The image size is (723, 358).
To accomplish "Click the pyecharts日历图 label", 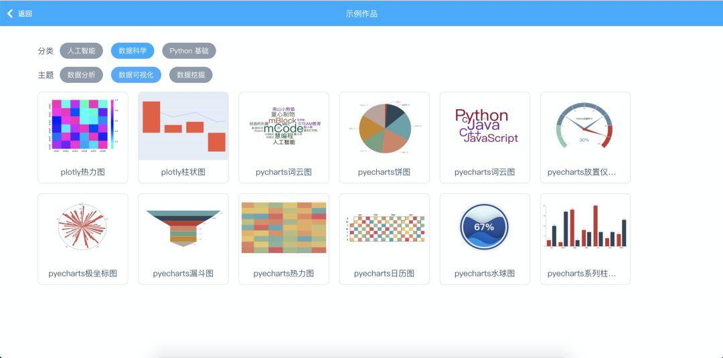I will tap(384, 274).
